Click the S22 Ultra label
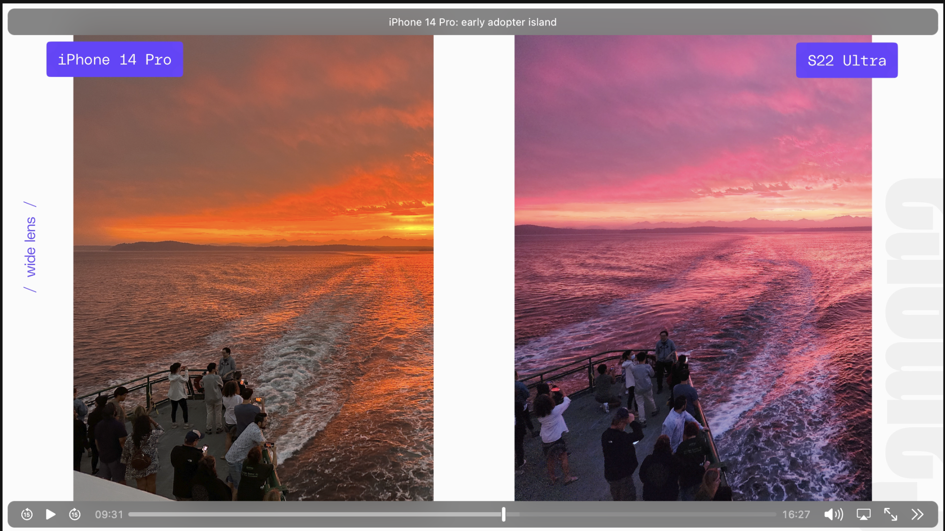 pos(847,60)
